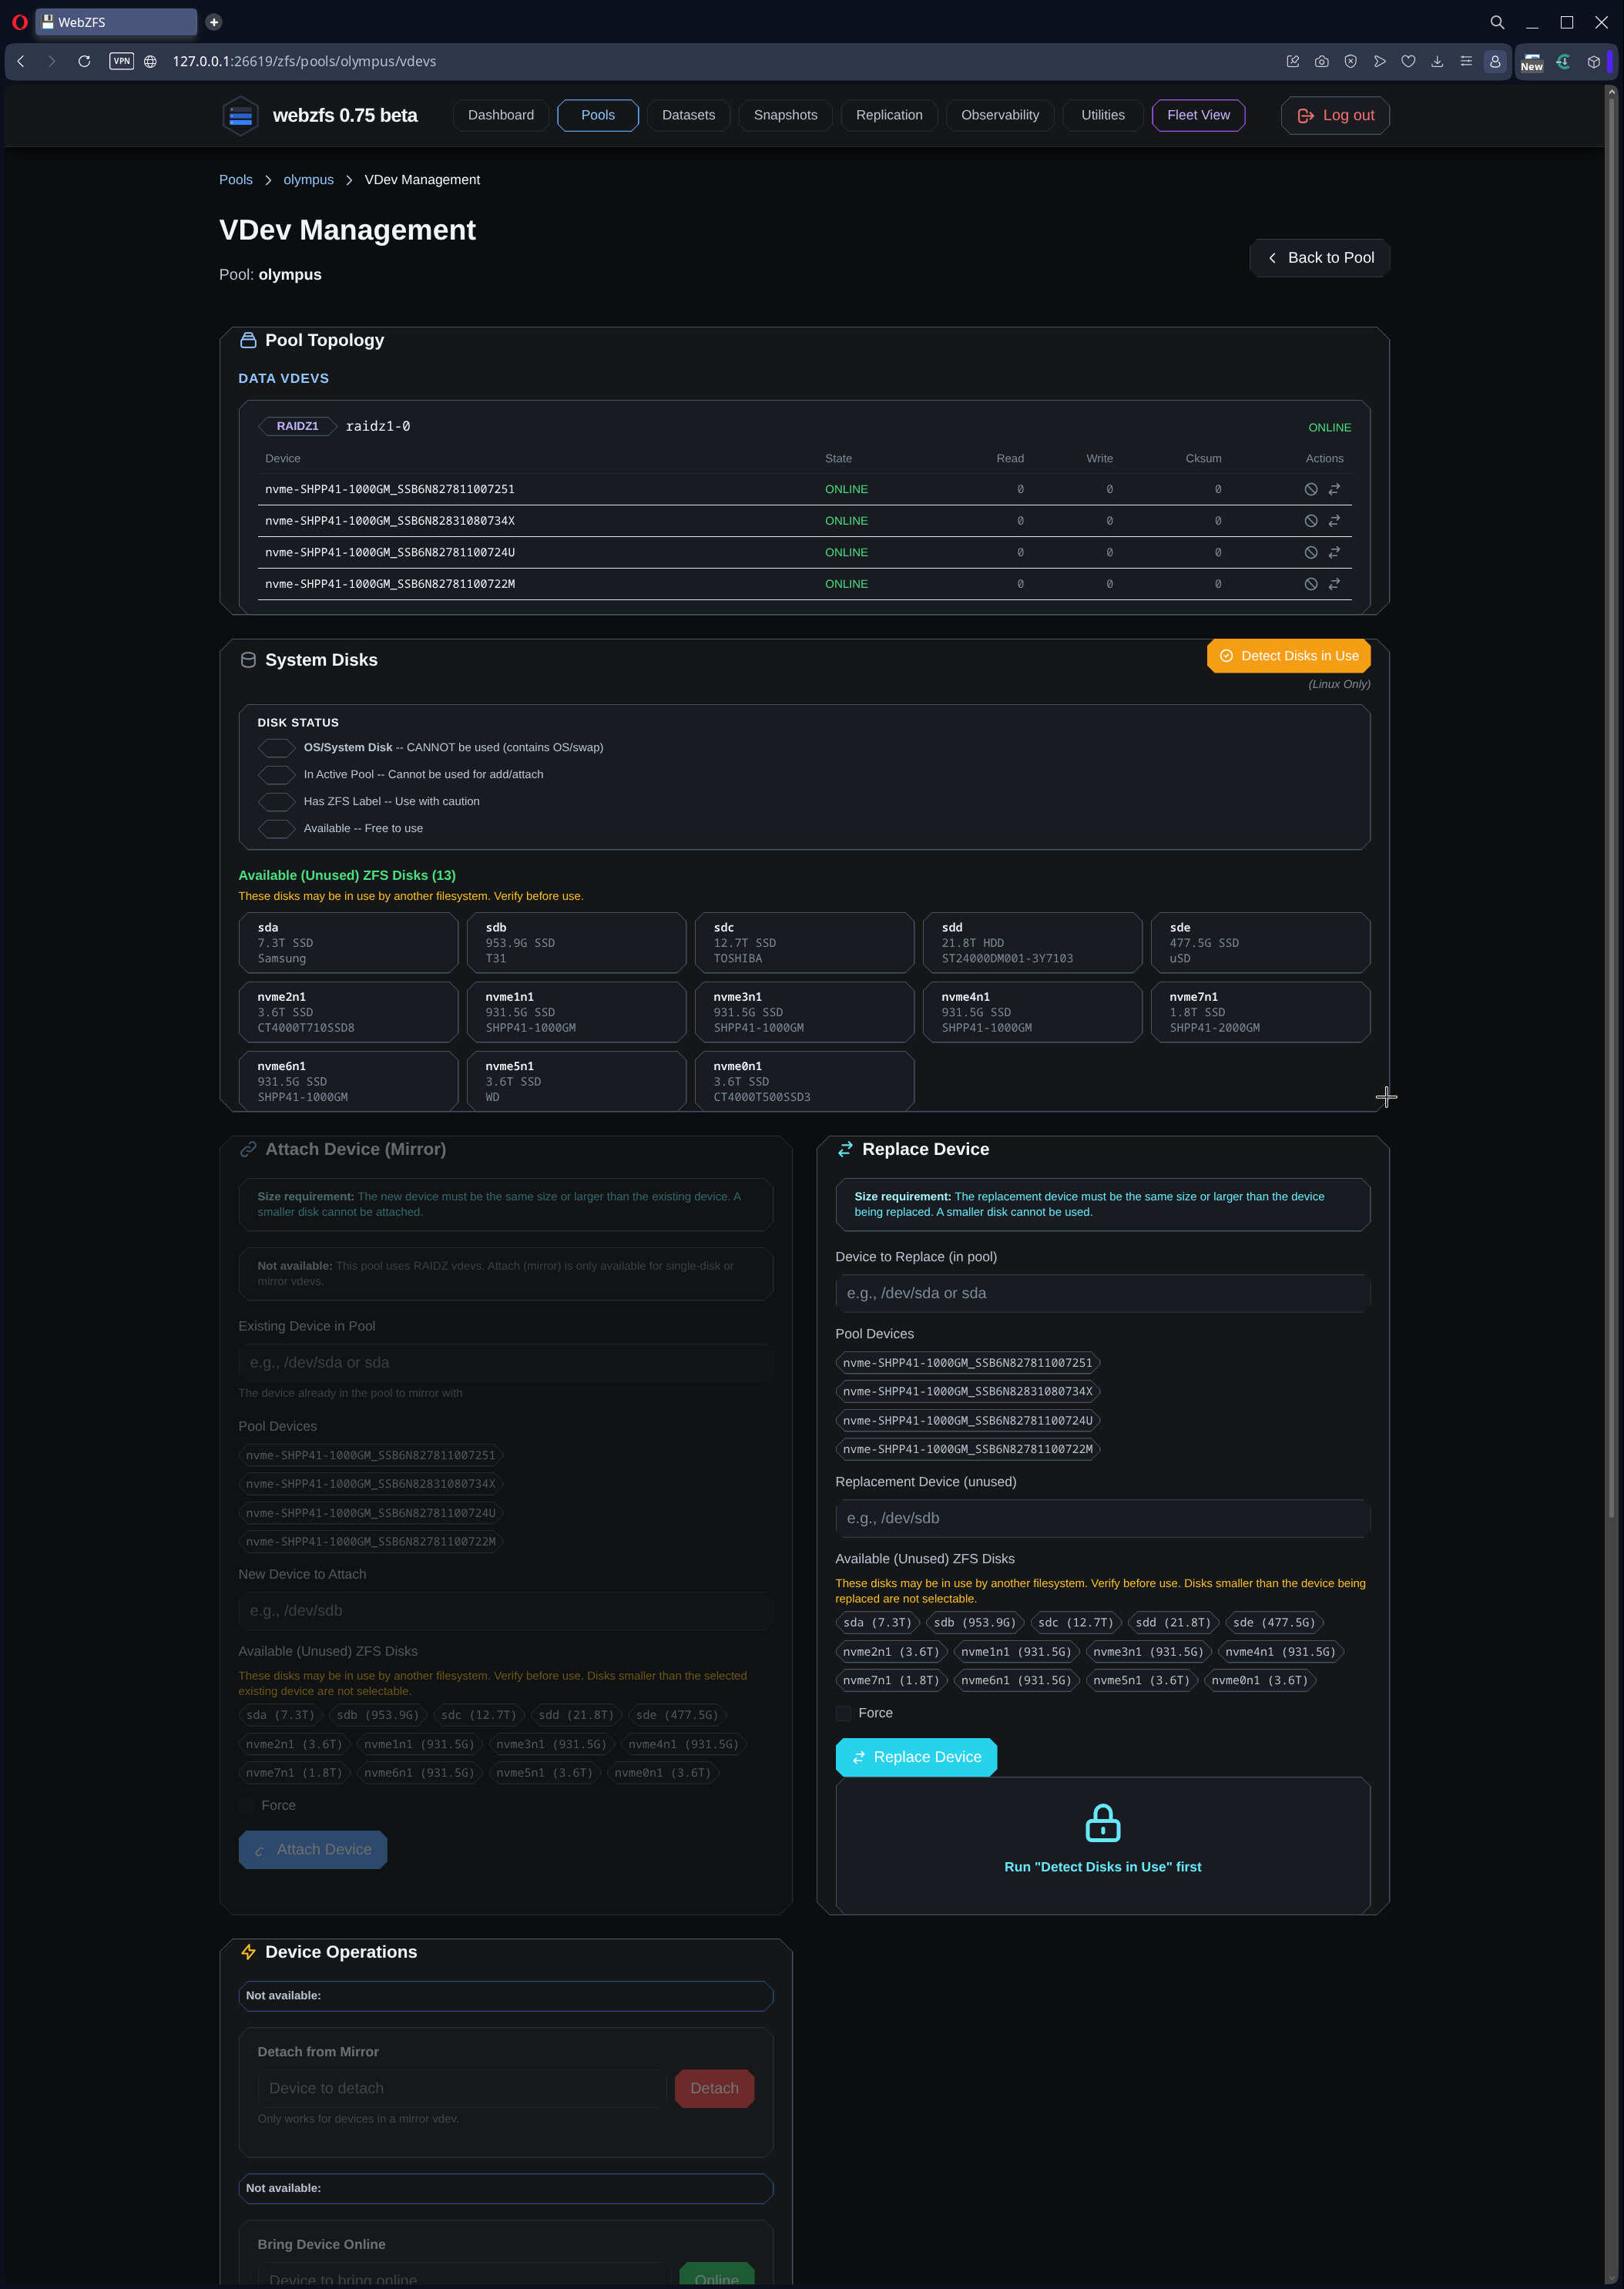Image resolution: width=1624 pixels, height=2289 pixels.
Task: Click Back to Pool button
Action: pyautogui.click(x=1319, y=258)
